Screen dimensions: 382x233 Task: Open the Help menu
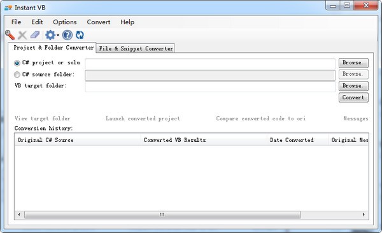click(x=127, y=22)
